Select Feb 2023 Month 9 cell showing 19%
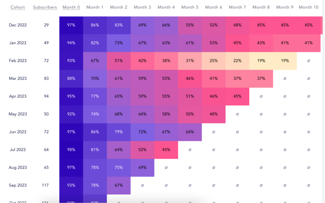 [x=285, y=61]
